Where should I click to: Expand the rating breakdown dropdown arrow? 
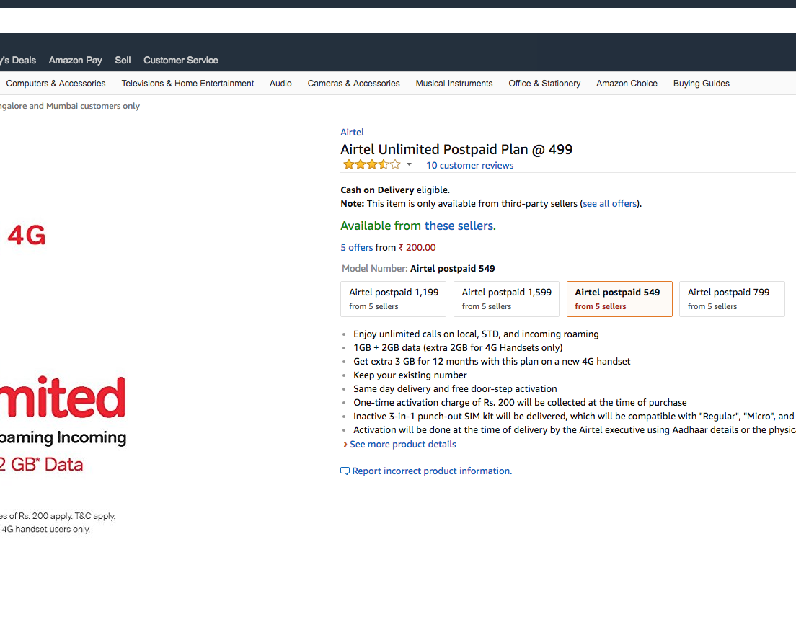[x=409, y=165]
